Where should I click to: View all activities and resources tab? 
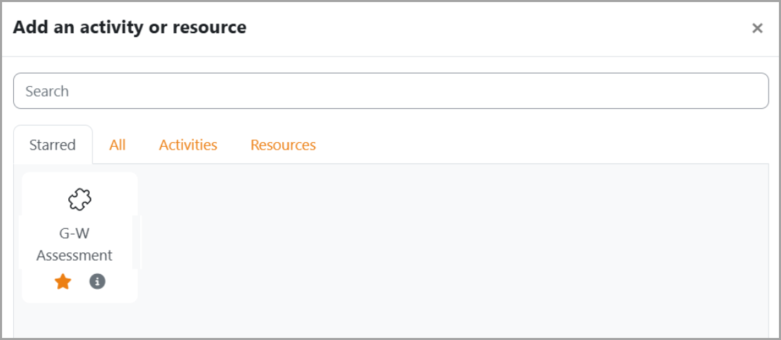[117, 145]
